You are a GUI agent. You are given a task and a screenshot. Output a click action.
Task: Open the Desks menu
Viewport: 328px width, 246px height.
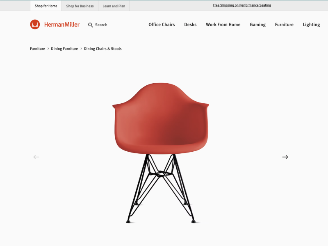[x=190, y=25]
